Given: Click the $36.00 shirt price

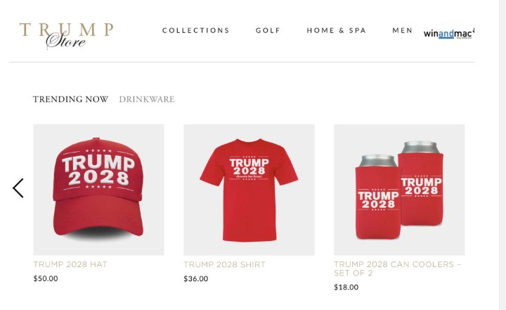Looking at the screenshot, I should click(196, 278).
